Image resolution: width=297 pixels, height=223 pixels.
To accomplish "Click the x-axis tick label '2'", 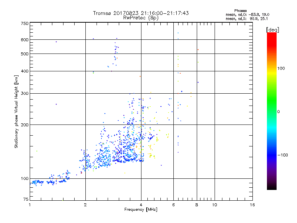I will [85, 205].
